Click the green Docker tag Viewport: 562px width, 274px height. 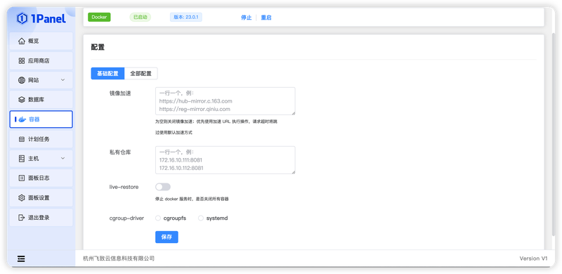tap(99, 18)
